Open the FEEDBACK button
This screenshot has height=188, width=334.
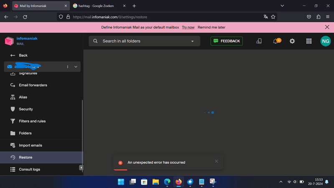coord(226,41)
